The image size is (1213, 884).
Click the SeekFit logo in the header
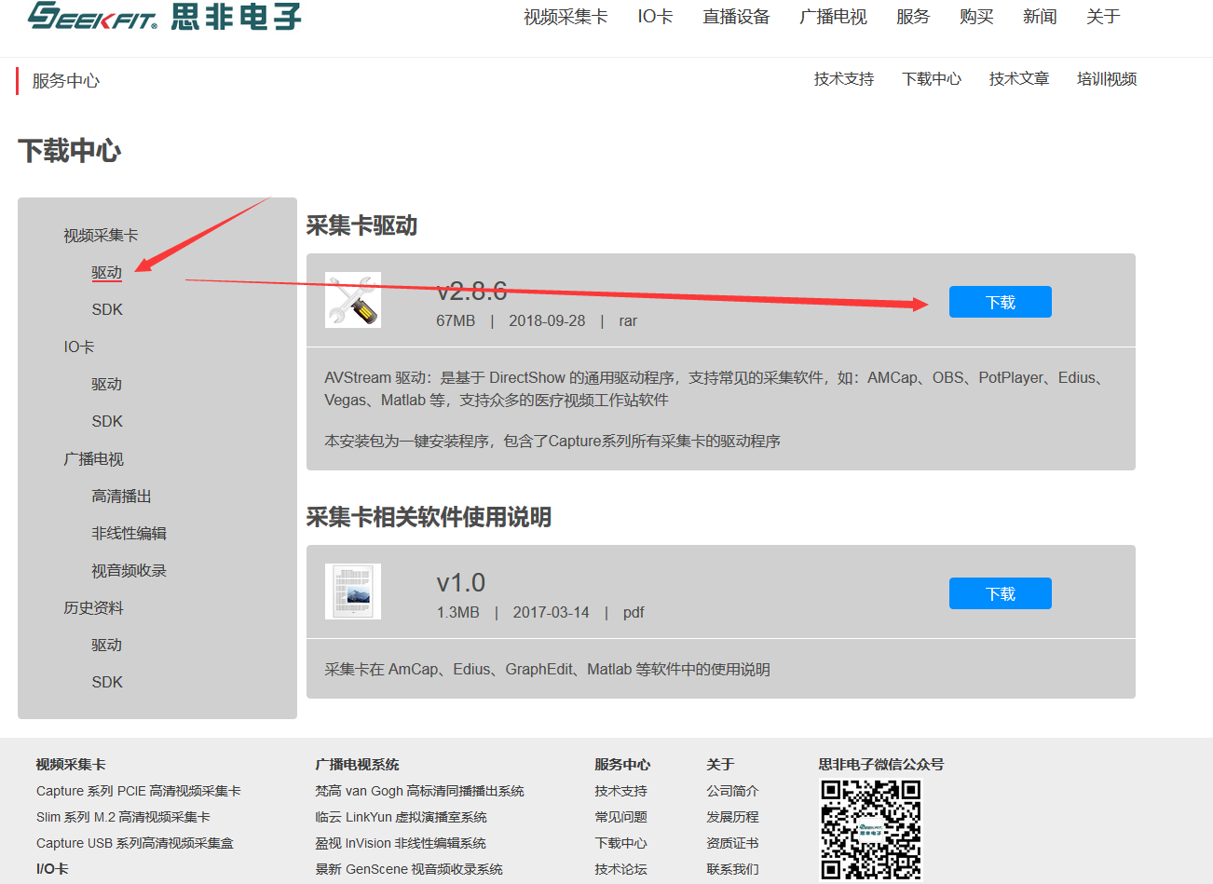point(164,16)
